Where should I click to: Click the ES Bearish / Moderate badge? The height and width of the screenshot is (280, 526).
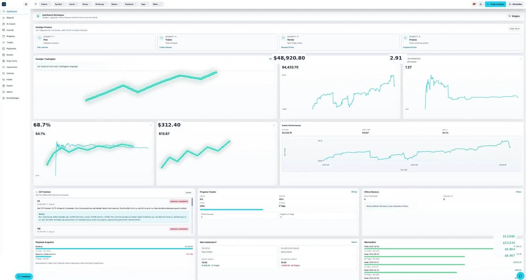coord(179,201)
